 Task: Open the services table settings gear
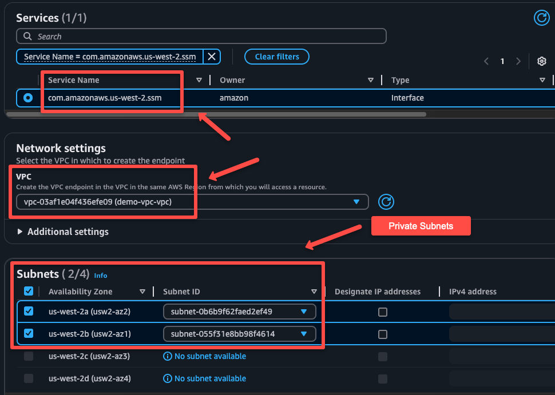542,61
